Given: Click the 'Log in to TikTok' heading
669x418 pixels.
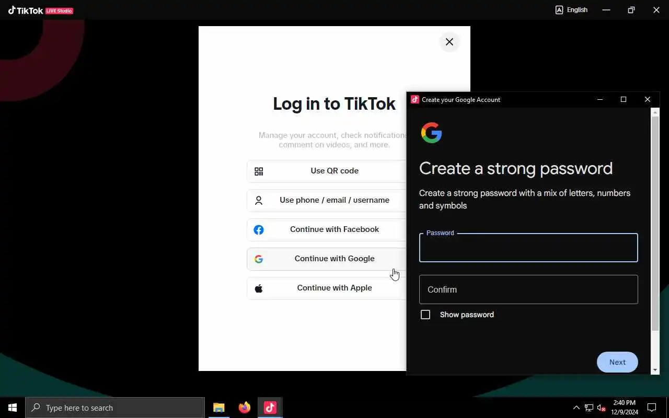Looking at the screenshot, I should point(334,103).
